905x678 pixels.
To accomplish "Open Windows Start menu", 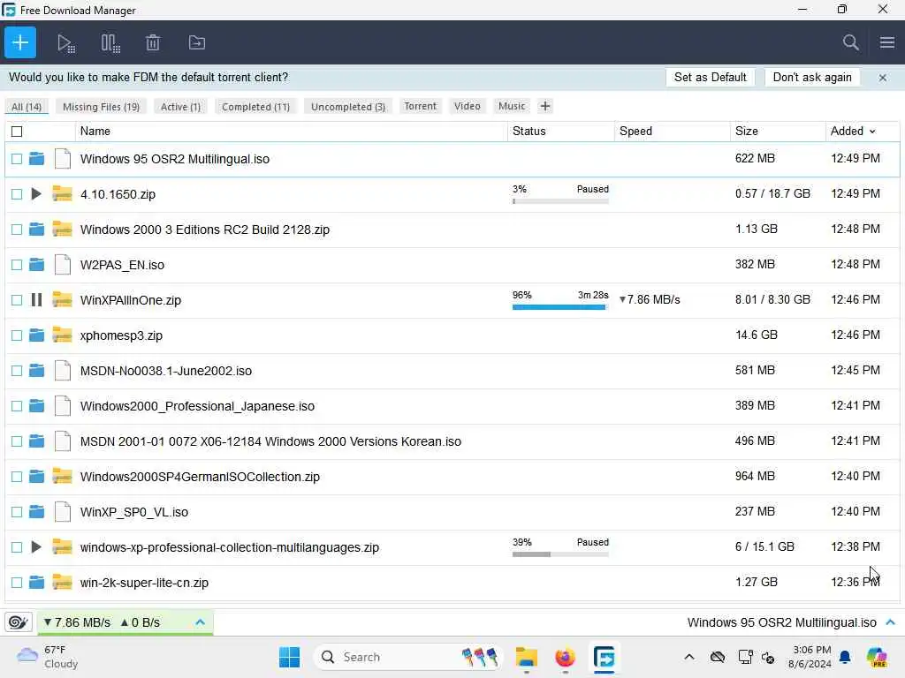I will point(289,657).
